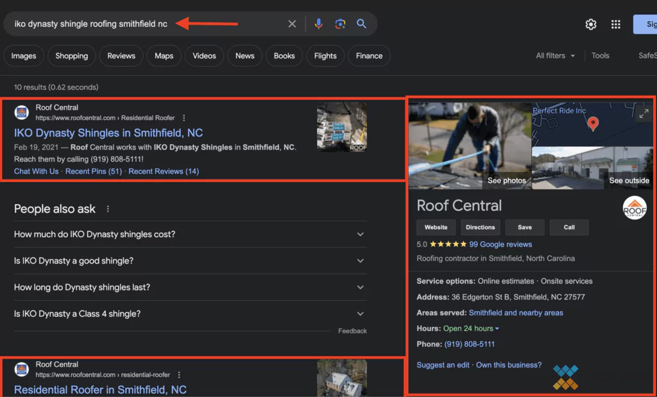Expand 'Is IKO Dynasty a Class 4 shingle?'
657x397 pixels.
click(x=190, y=314)
